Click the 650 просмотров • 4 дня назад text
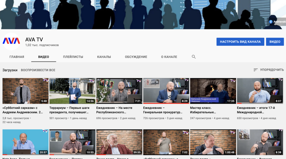This screenshot has width=286, height=159. pyautogui.click(x=256, y=118)
